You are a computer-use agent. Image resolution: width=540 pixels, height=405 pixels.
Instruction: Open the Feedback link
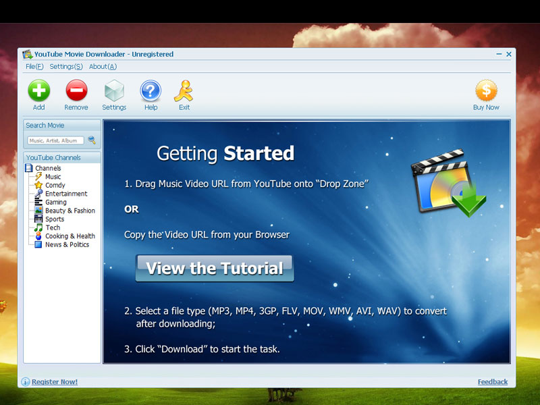coord(493,381)
